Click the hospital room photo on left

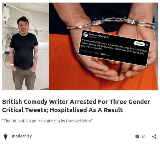[x=25, y=46]
